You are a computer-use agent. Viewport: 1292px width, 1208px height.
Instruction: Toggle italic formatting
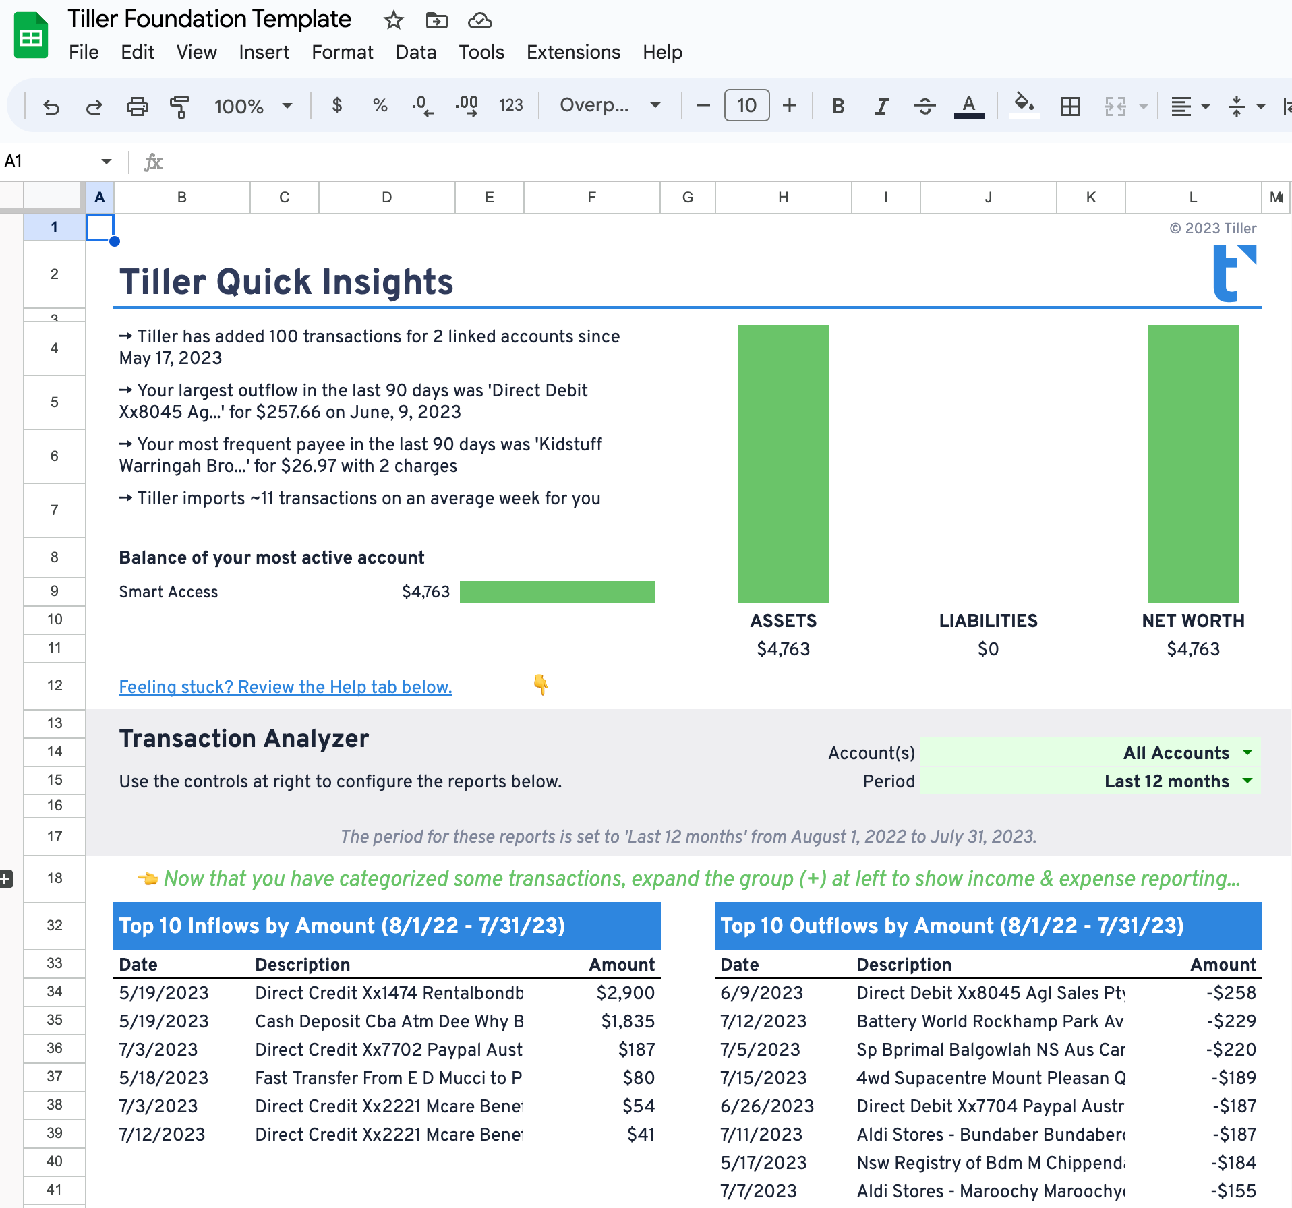(x=881, y=106)
